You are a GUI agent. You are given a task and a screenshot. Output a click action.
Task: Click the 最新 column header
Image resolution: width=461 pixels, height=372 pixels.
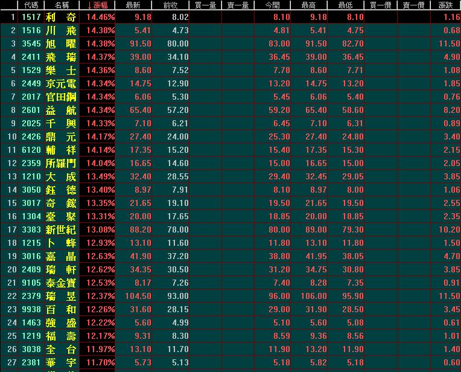click(133, 5)
